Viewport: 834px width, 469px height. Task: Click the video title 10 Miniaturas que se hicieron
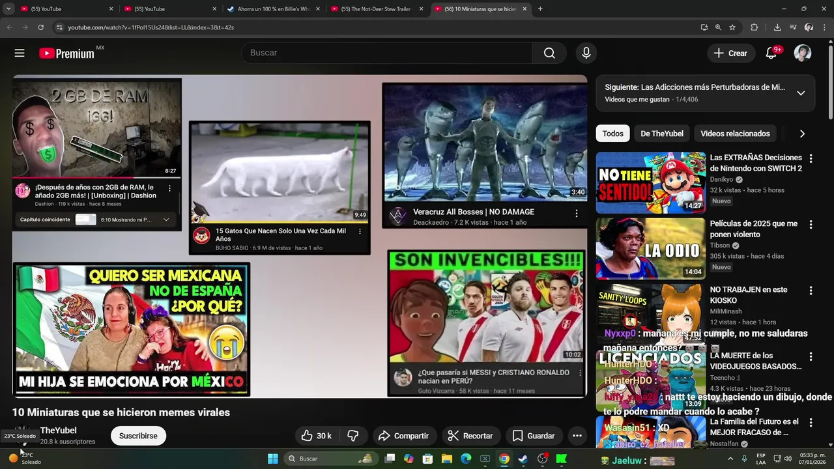click(x=121, y=412)
